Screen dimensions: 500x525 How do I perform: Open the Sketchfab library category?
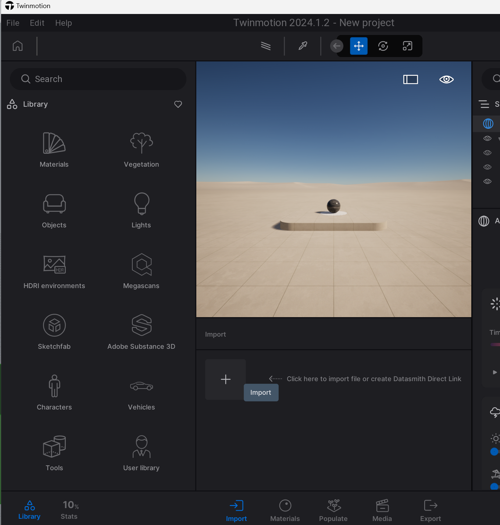point(54,332)
